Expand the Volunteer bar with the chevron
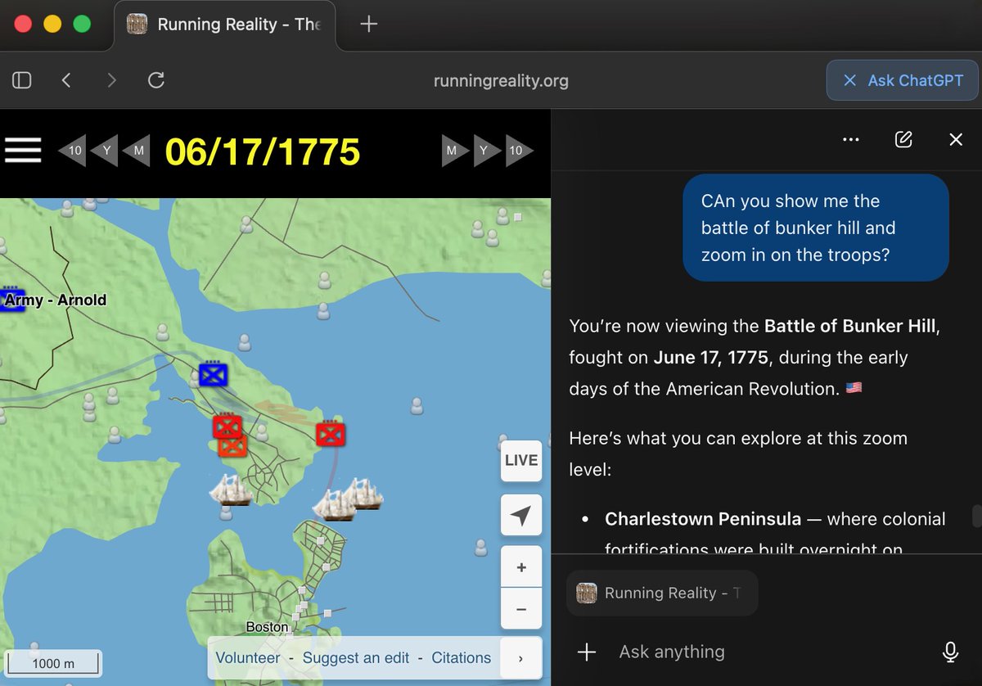982x686 pixels. click(x=521, y=657)
